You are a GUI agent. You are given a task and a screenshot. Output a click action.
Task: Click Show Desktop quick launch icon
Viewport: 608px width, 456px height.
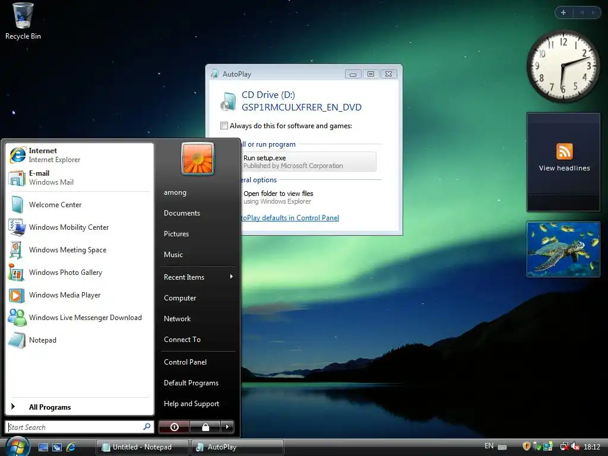43,447
